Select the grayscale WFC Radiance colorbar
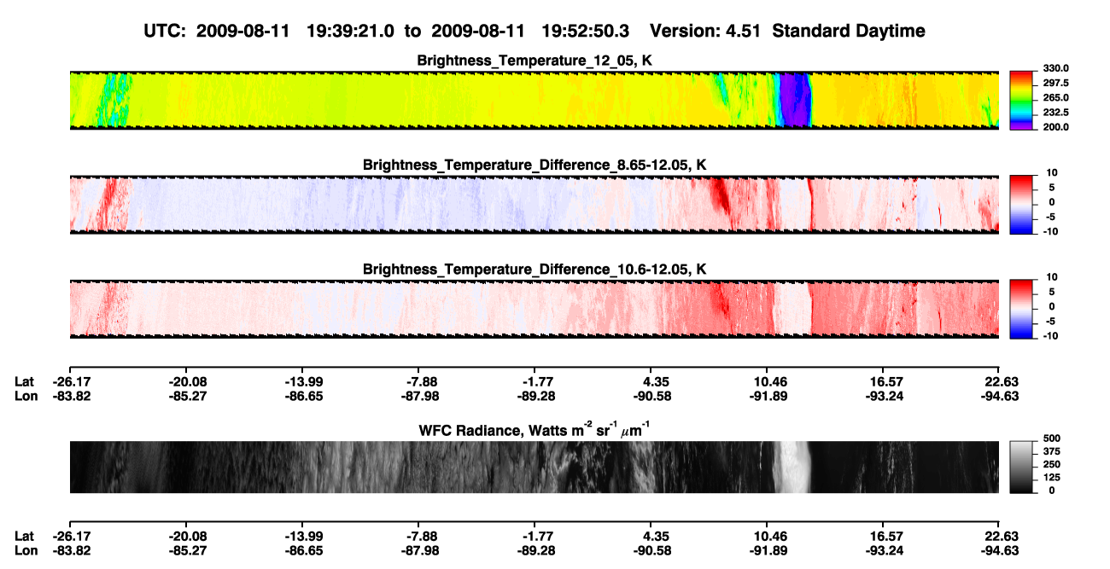Viewport: 1110px width, 569px height. 1021,467
